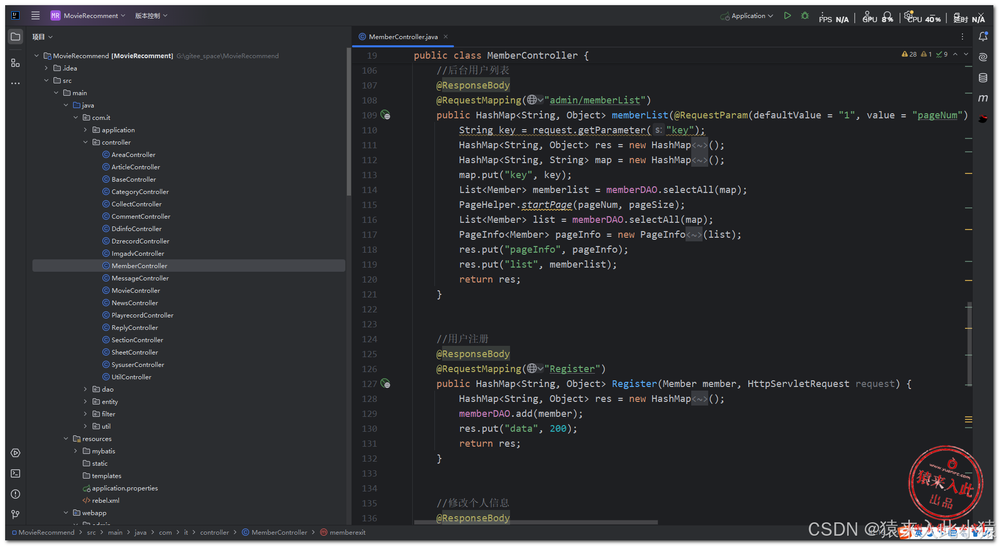
Task: Open the main hamburger menu
Action: click(x=35, y=15)
